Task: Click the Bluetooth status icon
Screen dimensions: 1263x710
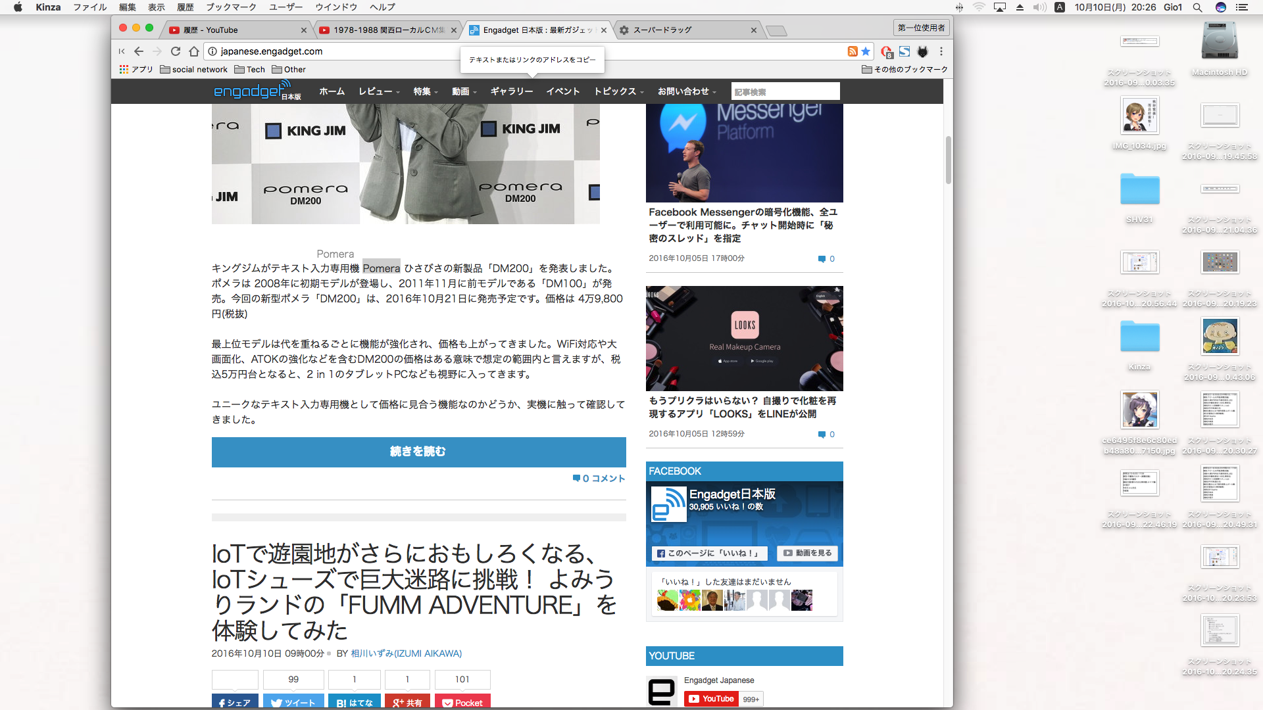Action: (x=960, y=7)
